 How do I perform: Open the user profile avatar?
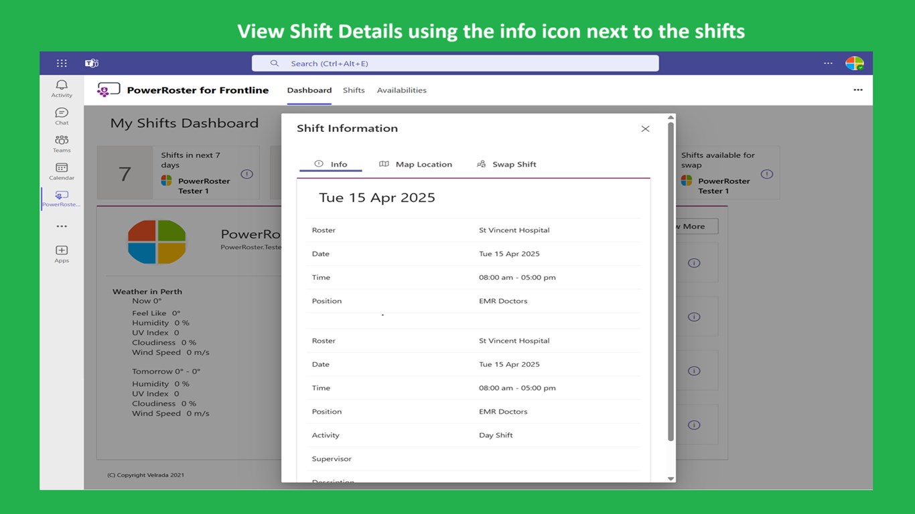coord(854,64)
